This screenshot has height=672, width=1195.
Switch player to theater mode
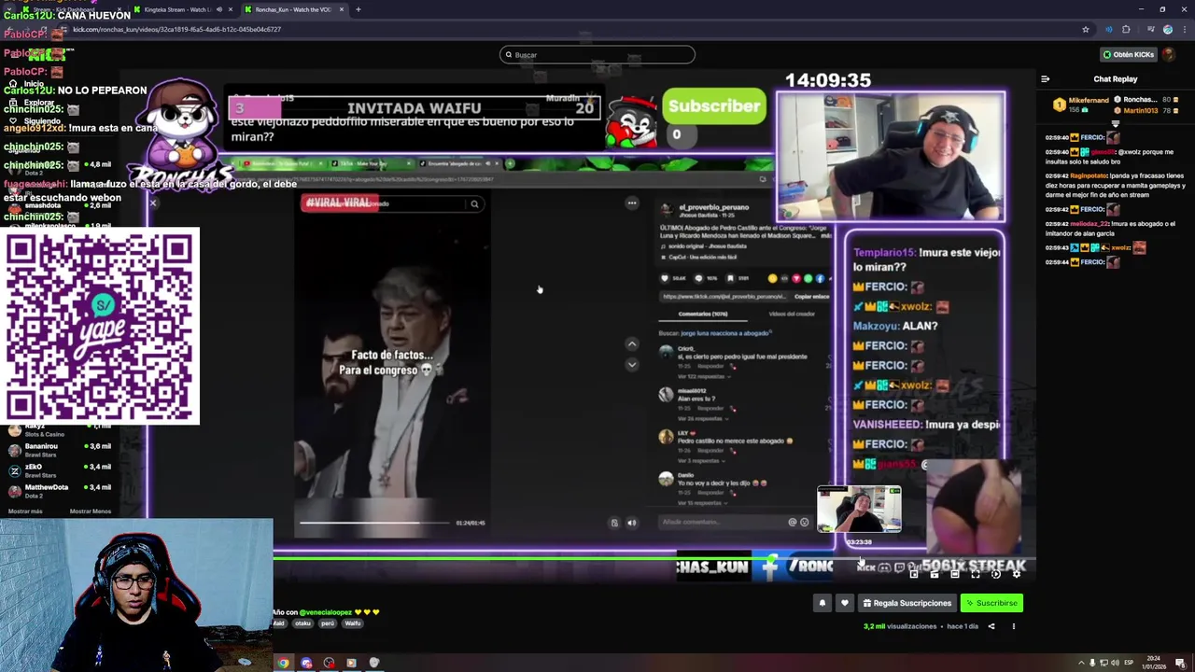click(955, 574)
